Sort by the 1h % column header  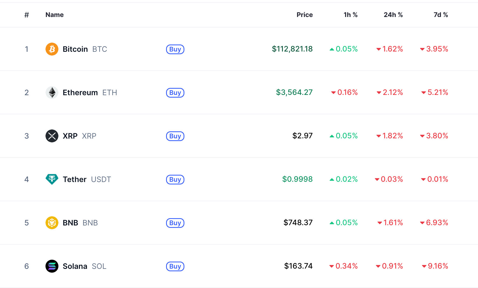350,15
